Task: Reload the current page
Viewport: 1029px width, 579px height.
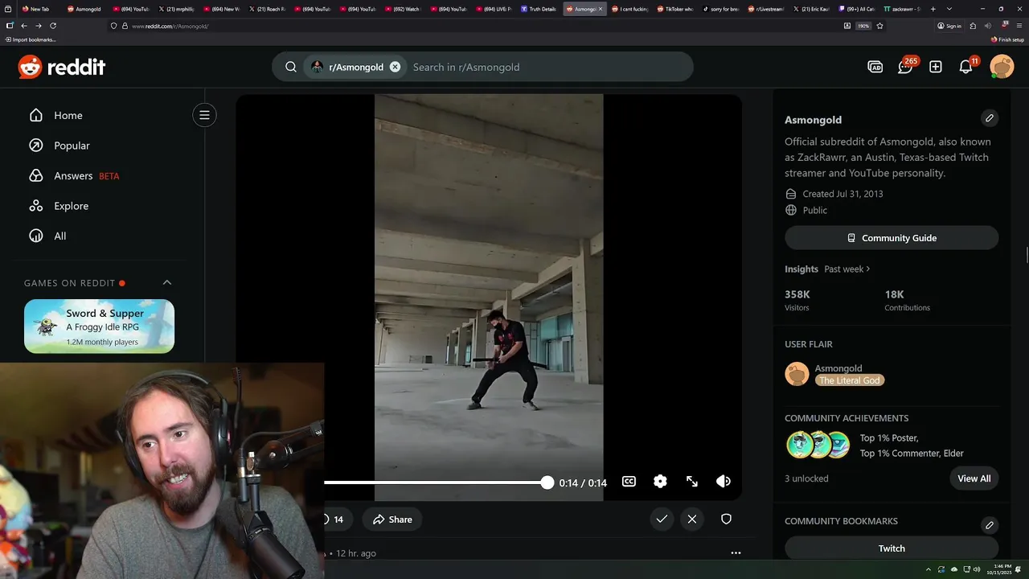Action: [53, 26]
